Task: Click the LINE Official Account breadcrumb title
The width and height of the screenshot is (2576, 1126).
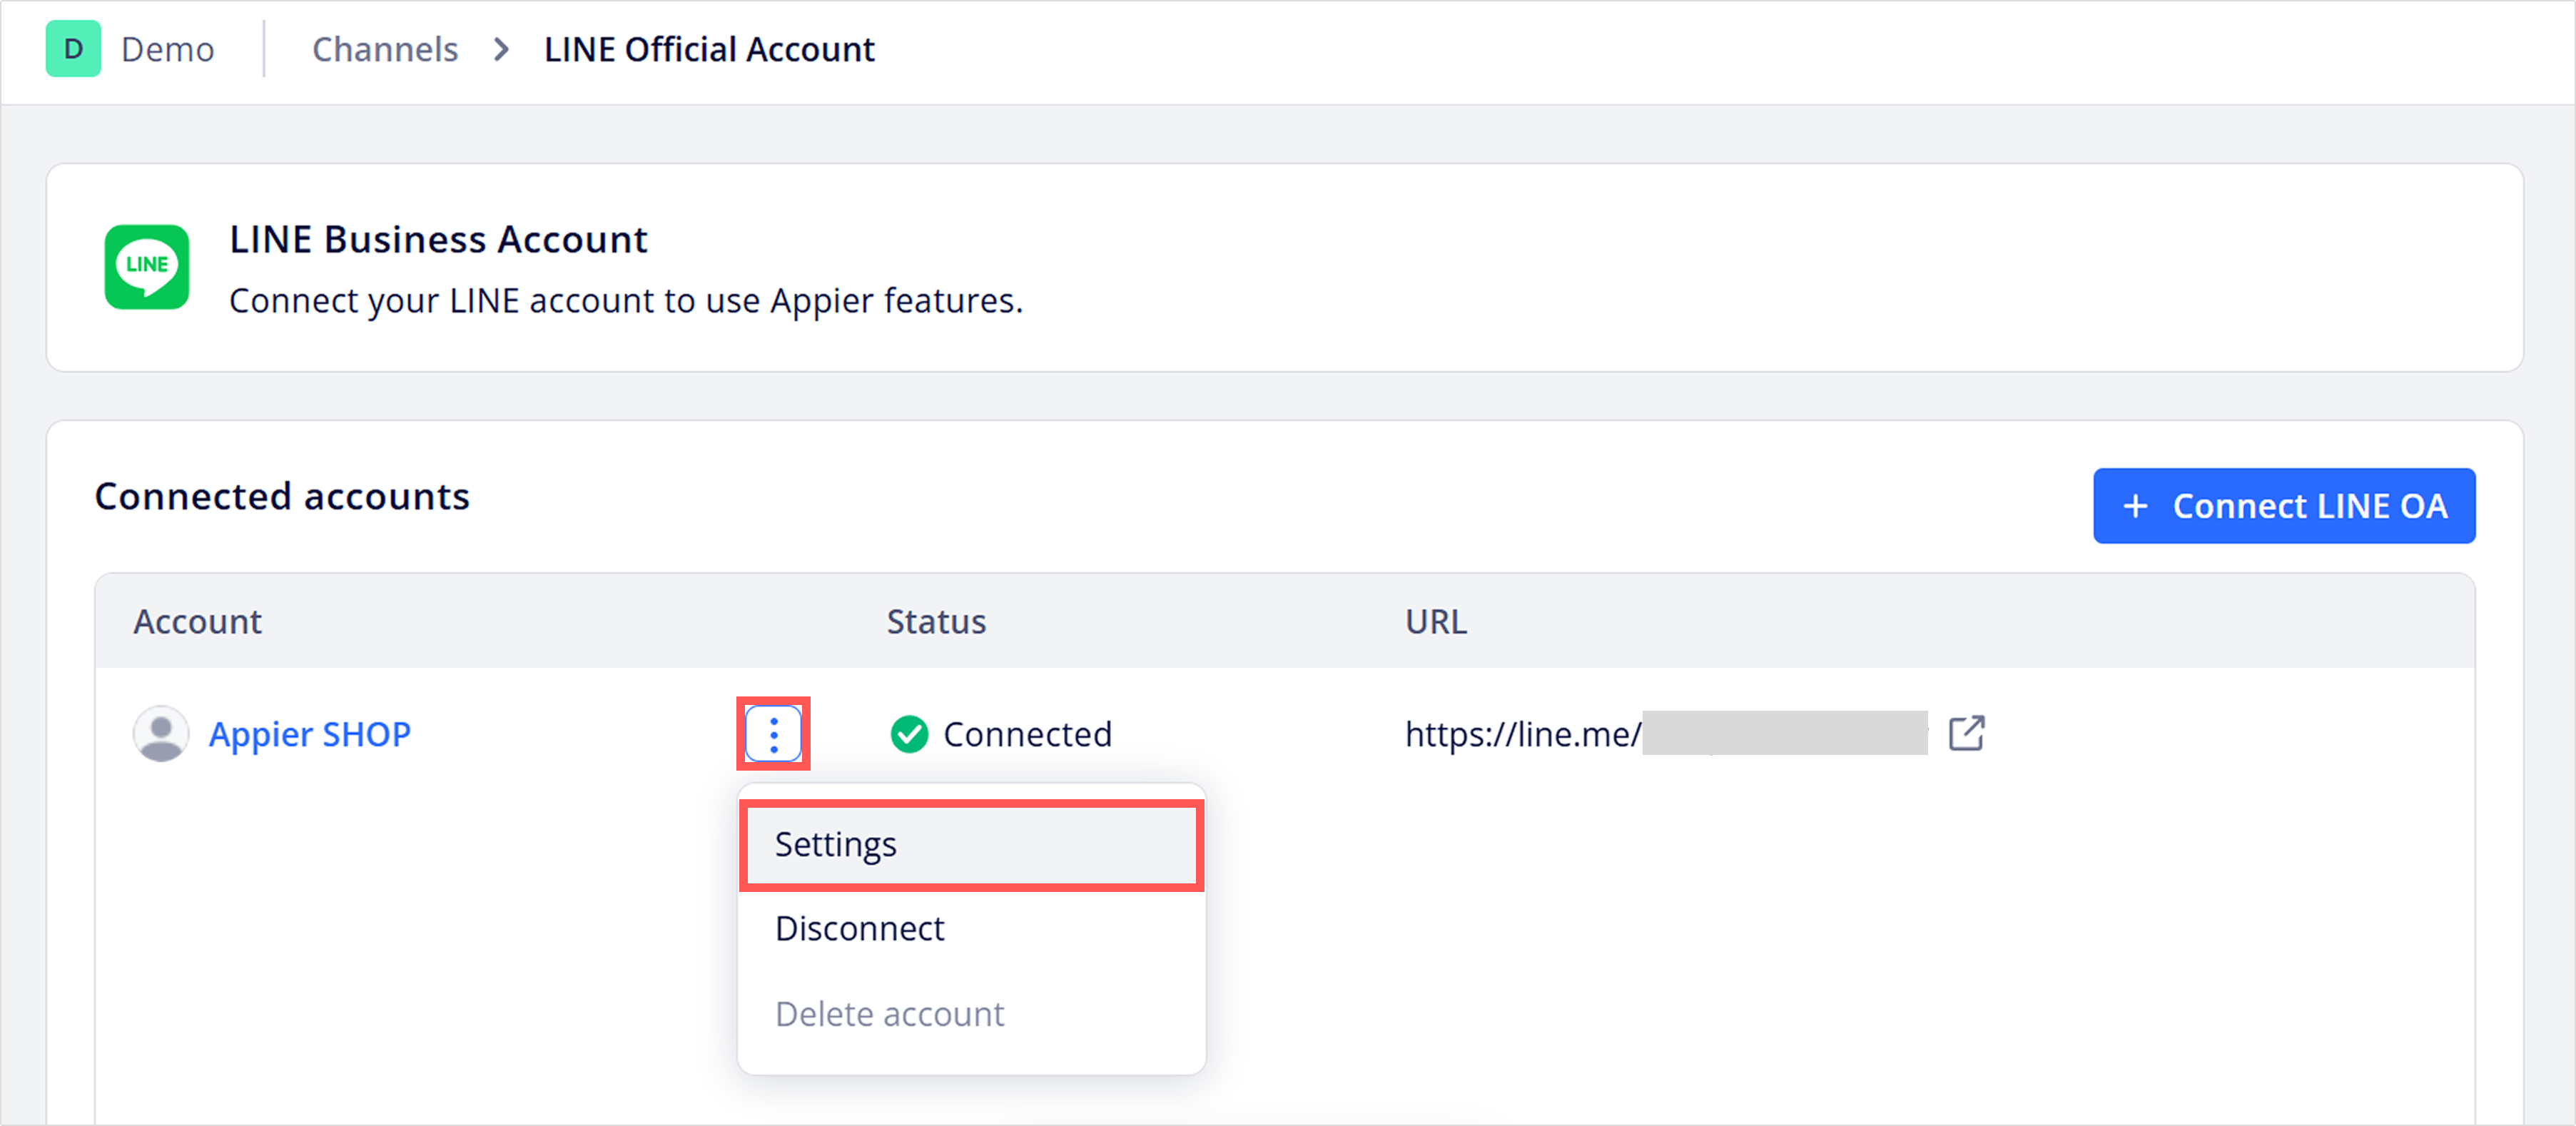Action: (709, 49)
